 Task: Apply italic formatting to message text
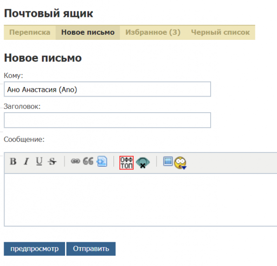(26, 162)
